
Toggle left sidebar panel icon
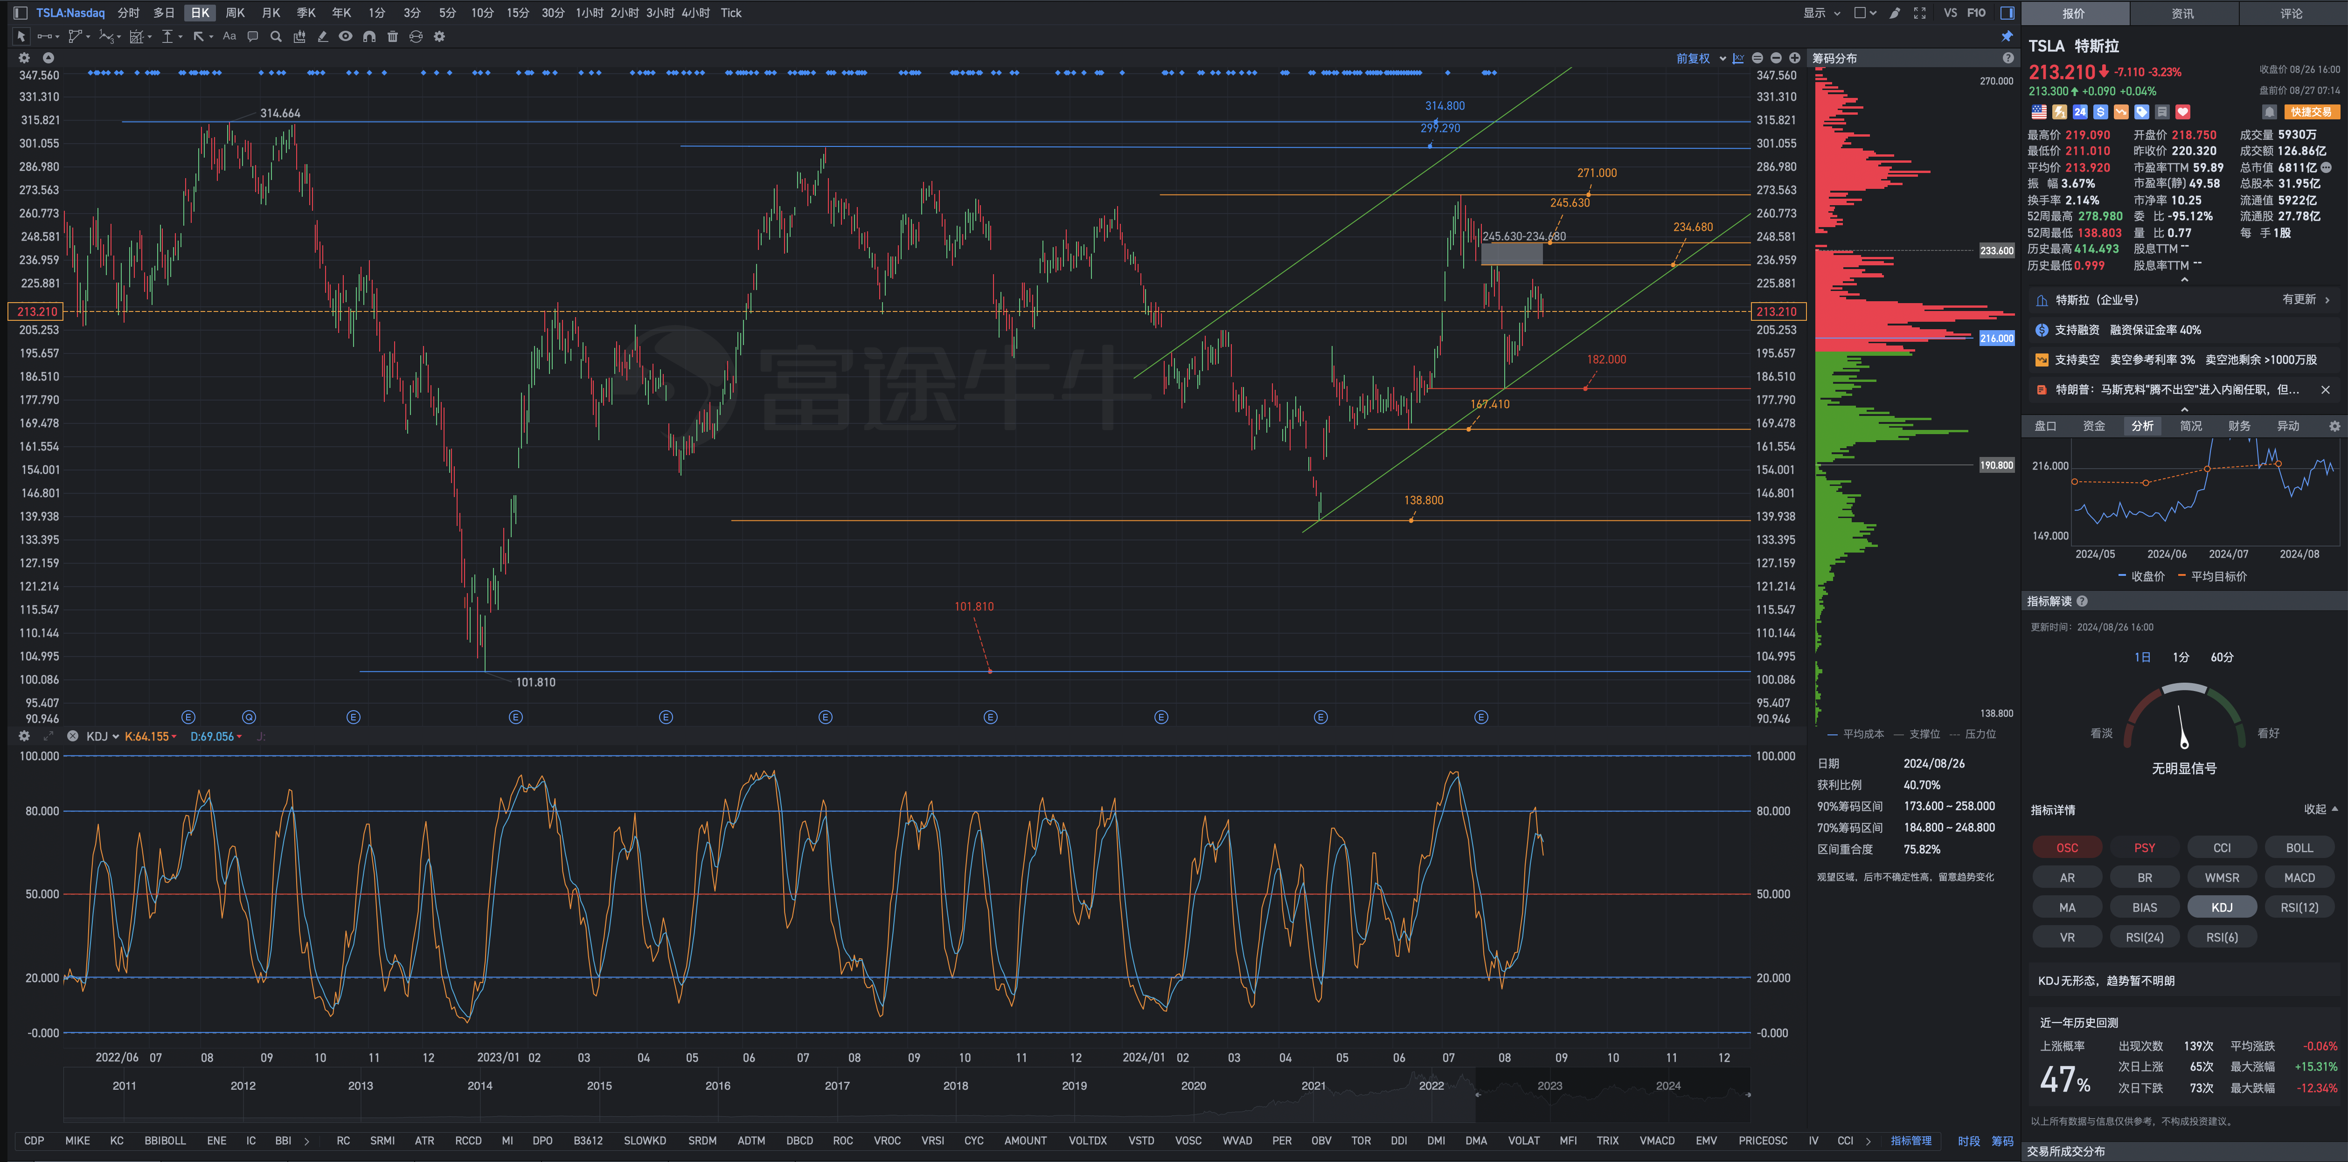[x=20, y=13]
